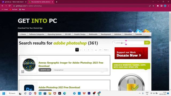Jump to last results page 61

(x=100, y=50)
